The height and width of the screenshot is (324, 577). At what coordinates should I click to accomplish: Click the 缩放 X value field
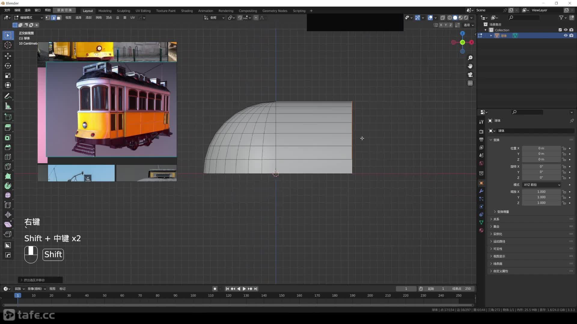pyautogui.click(x=541, y=192)
